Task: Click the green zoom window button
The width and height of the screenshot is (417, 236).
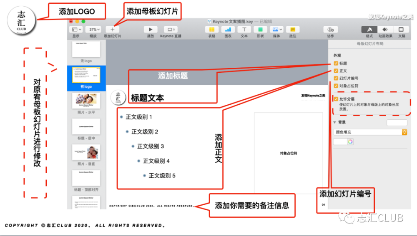Action: pyautogui.click(x=83, y=22)
